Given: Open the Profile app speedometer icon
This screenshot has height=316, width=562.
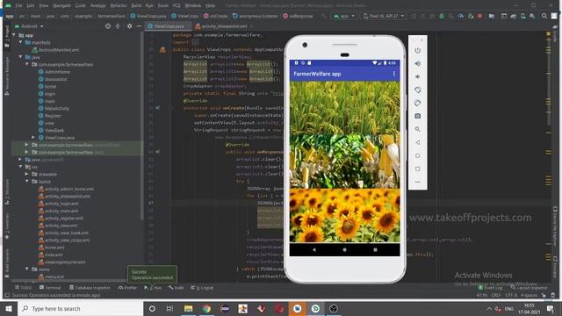Looking at the screenshot, I should [x=461, y=16].
